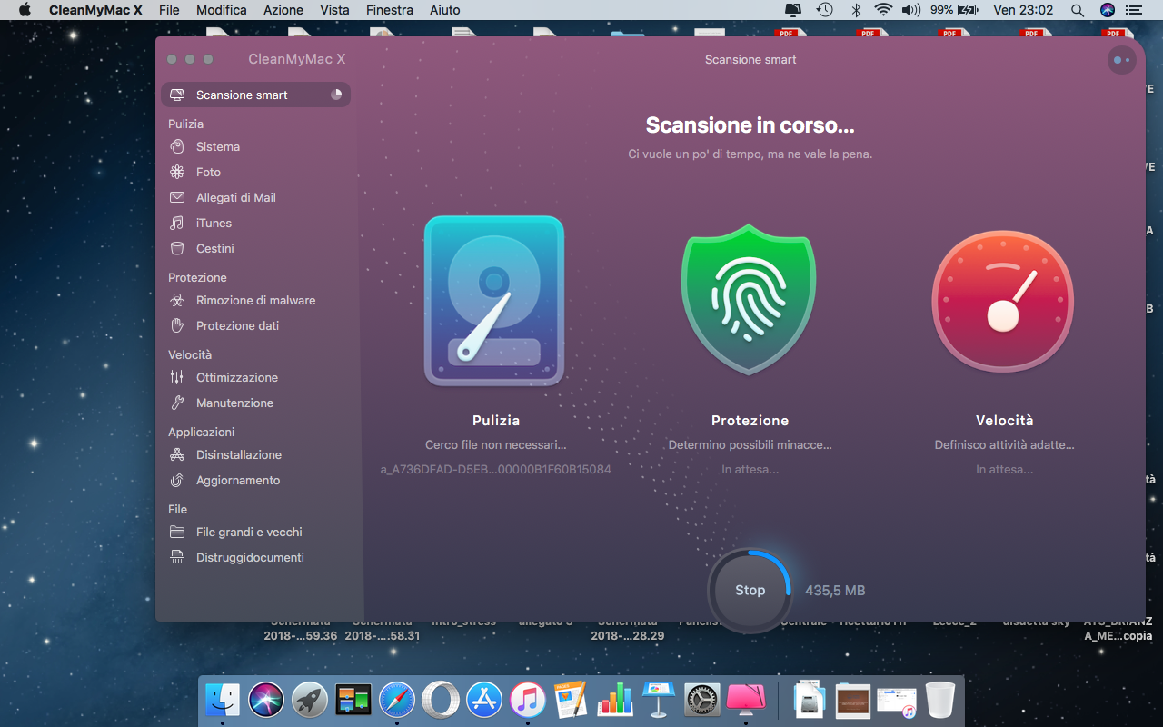The width and height of the screenshot is (1163, 727).
Task: Click the Protezione shield fingerprint icon
Action: click(x=749, y=299)
